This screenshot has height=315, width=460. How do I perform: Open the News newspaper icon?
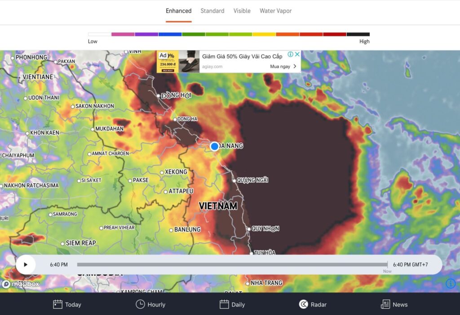385,304
